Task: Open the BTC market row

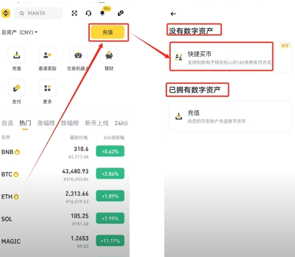Action: point(63,174)
